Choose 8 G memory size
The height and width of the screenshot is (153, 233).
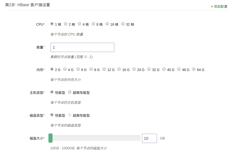pyautogui.click(x=91, y=69)
